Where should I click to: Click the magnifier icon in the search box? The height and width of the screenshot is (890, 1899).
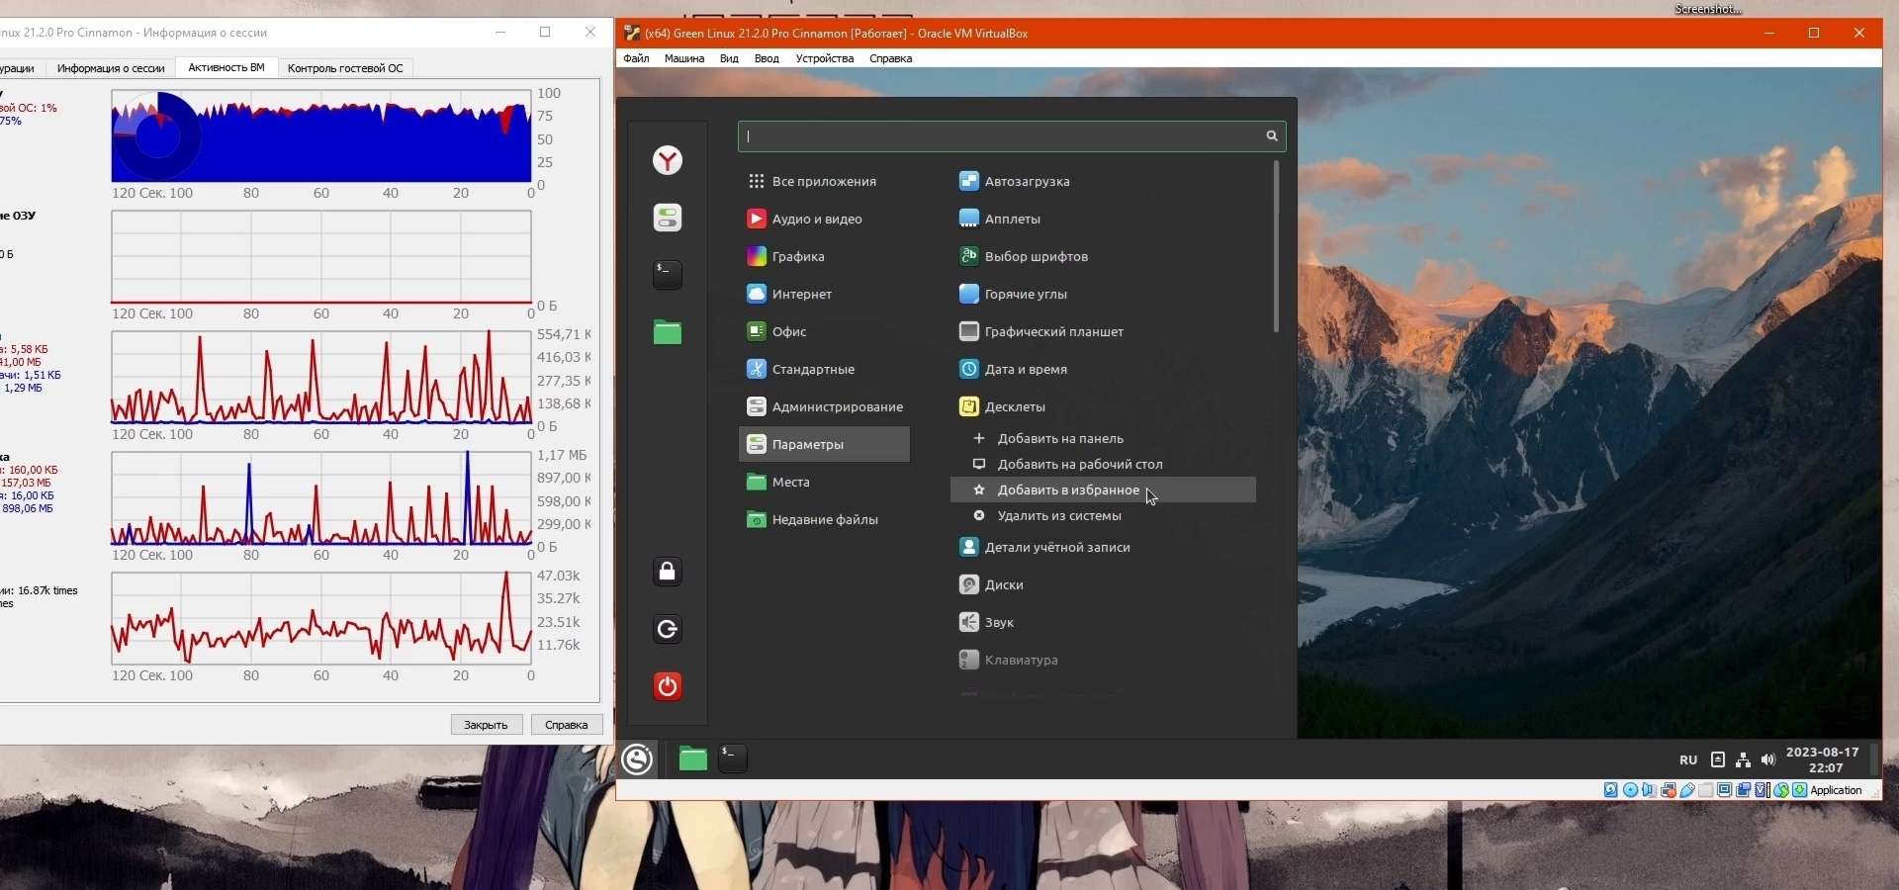point(1272,136)
